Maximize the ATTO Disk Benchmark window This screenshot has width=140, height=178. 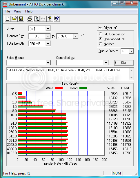click(122, 3)
